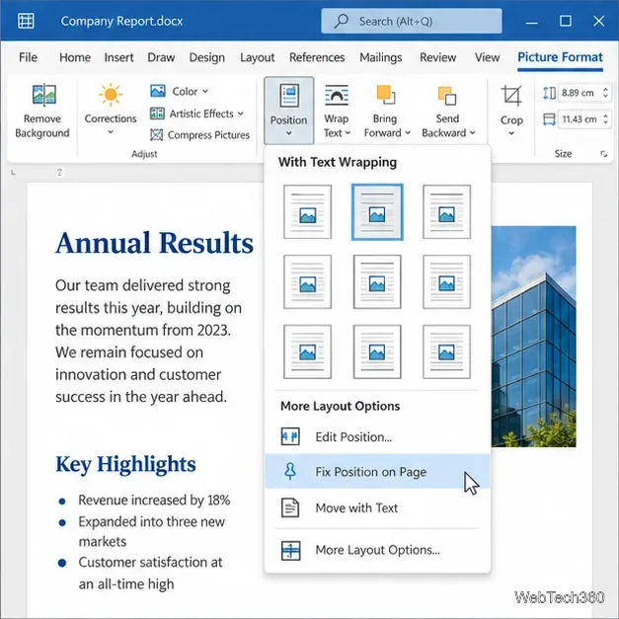
Task: Click the height spinner arrows
Action: point(605,93)
